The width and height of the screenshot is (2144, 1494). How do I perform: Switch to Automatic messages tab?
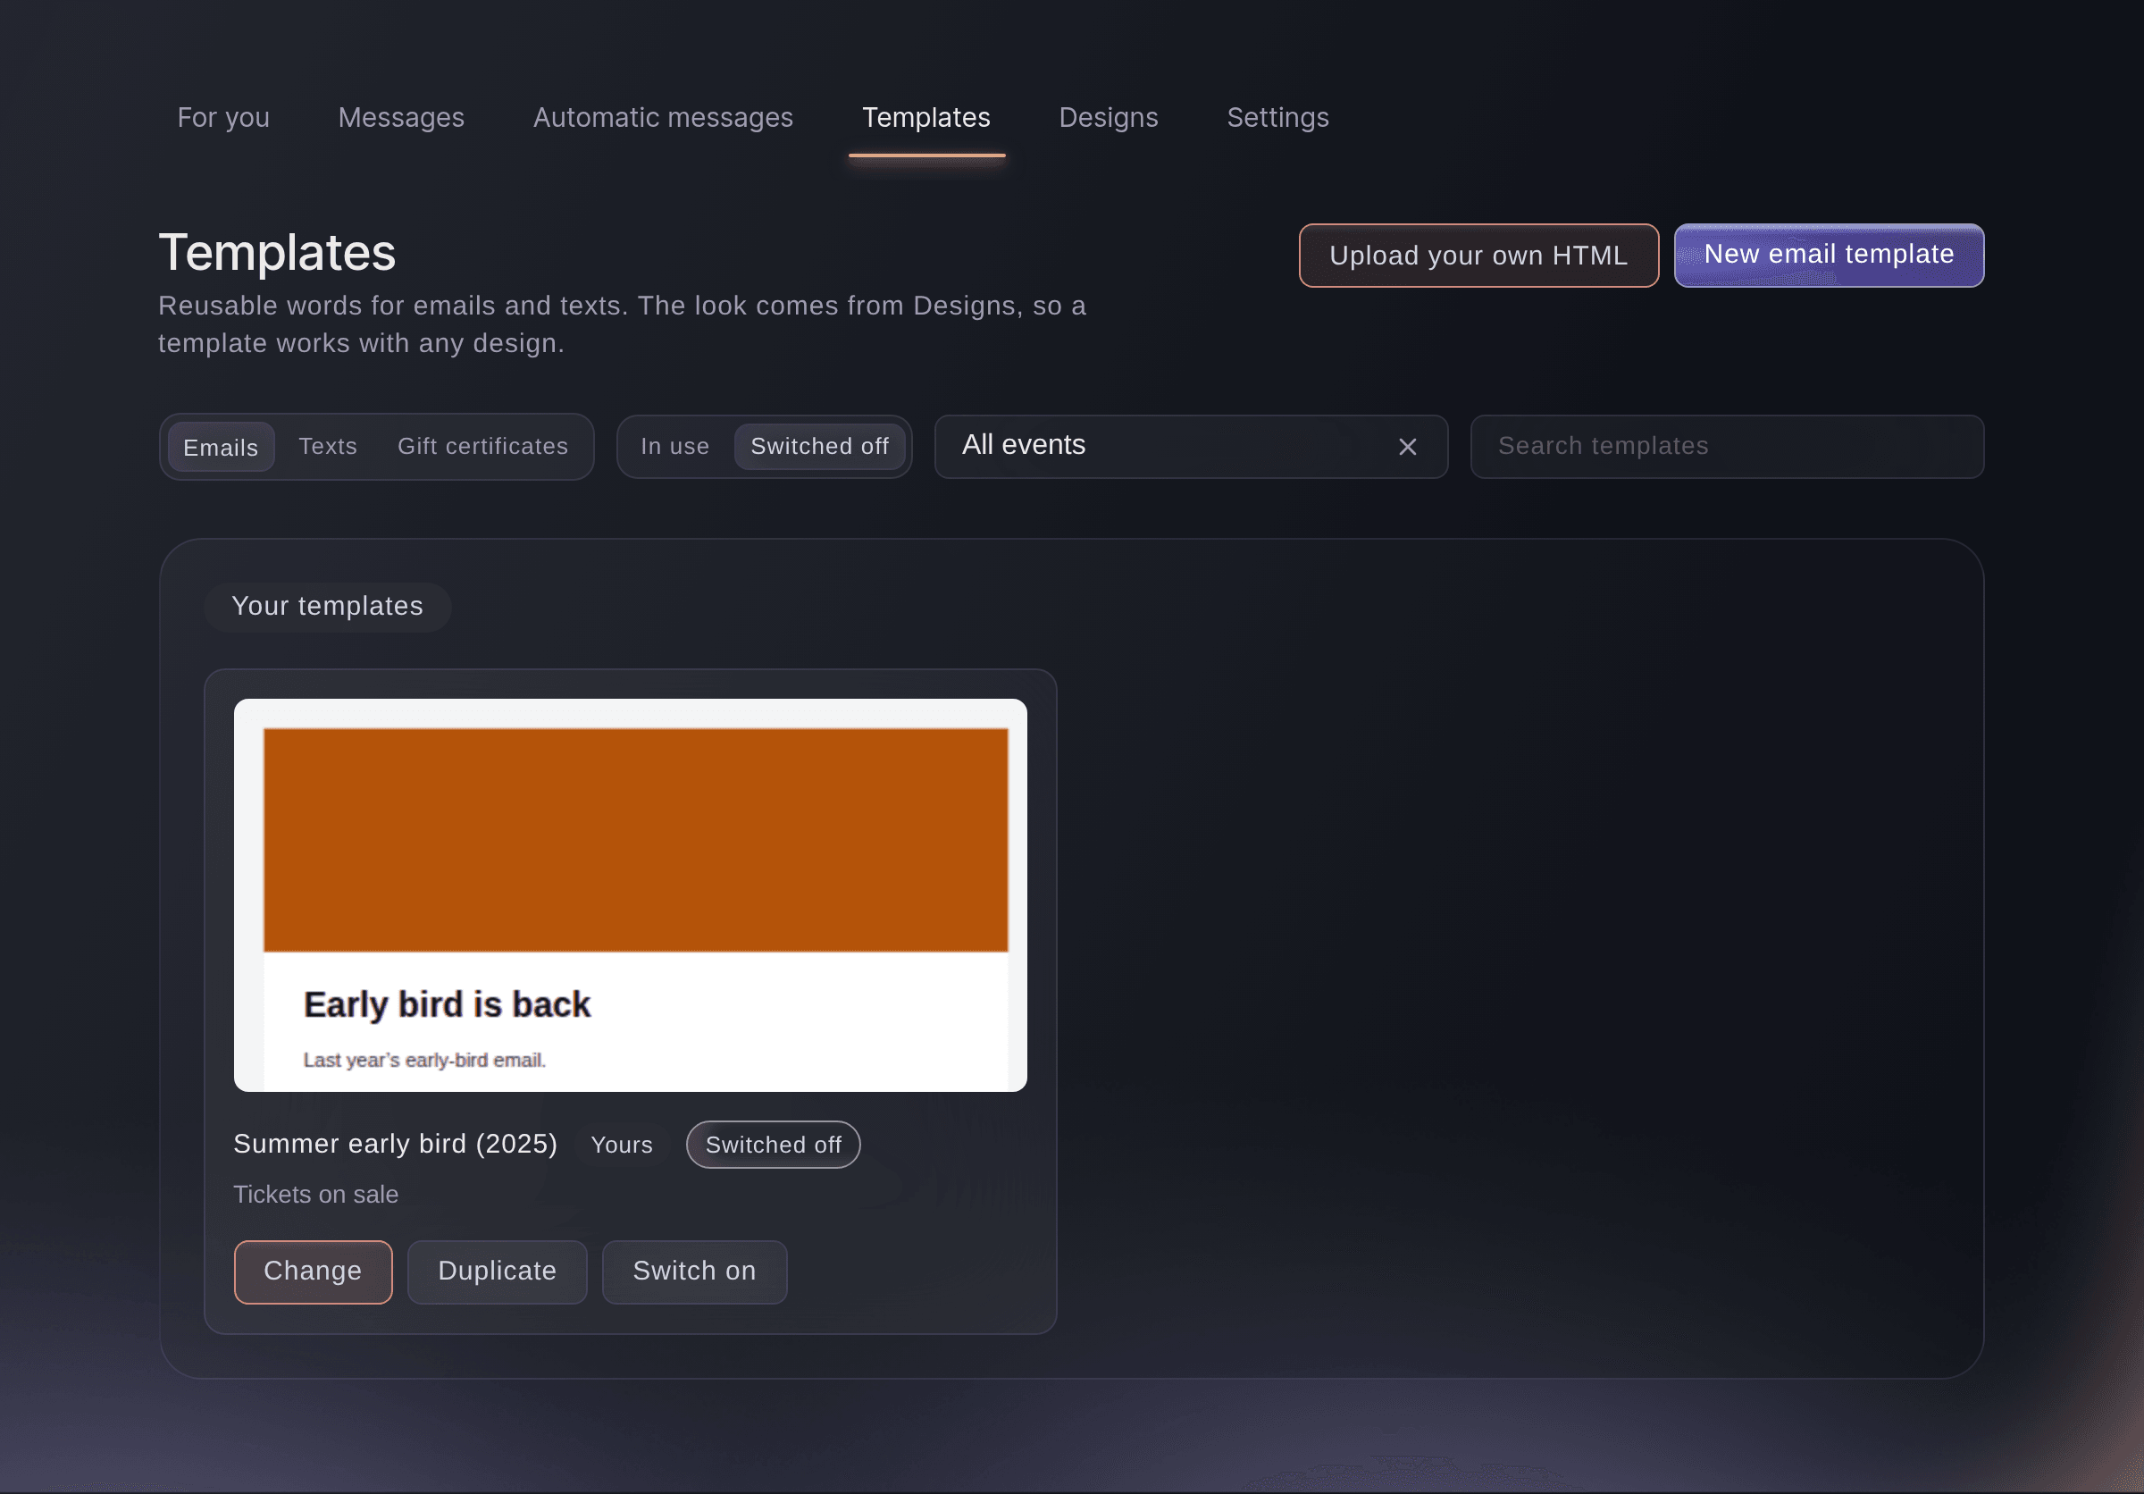663,118
